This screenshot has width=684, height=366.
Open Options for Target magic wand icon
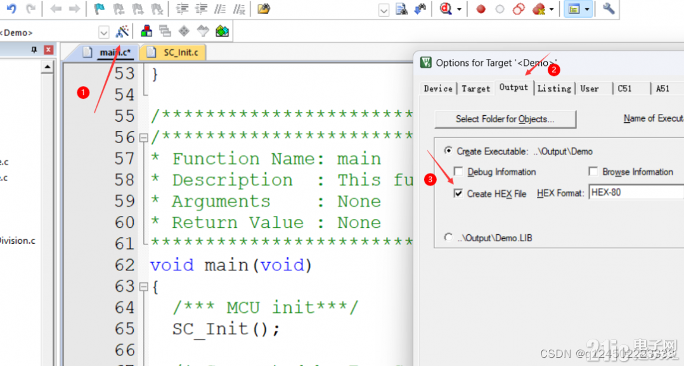[122, 32]
